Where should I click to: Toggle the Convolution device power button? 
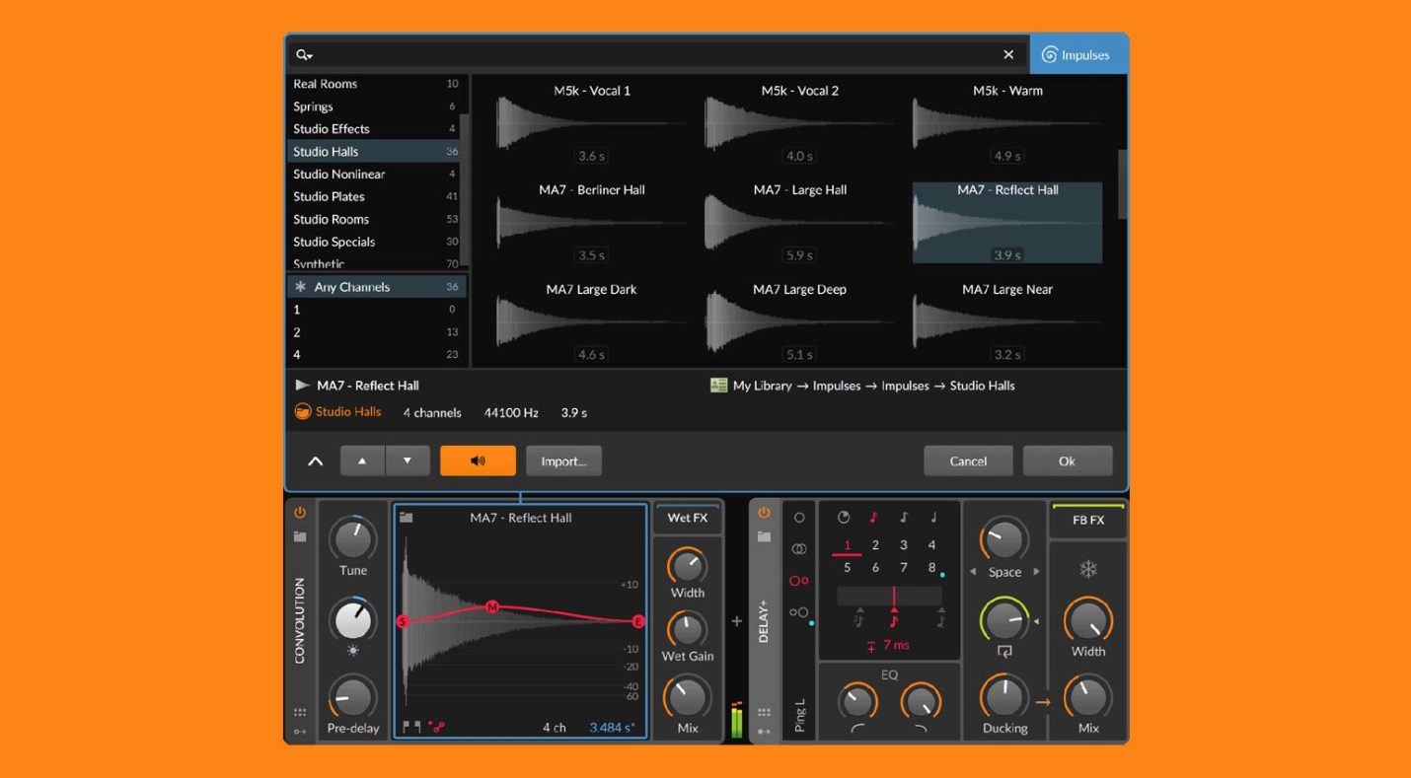tap(299, 510)
